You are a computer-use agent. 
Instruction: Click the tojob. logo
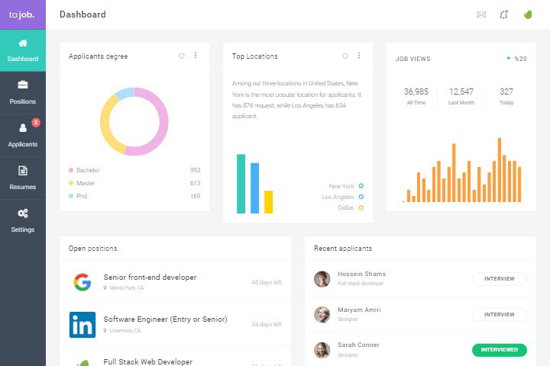22,14
